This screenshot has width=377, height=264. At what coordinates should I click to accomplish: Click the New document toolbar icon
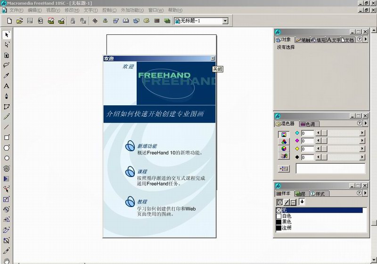pos(9,21)
